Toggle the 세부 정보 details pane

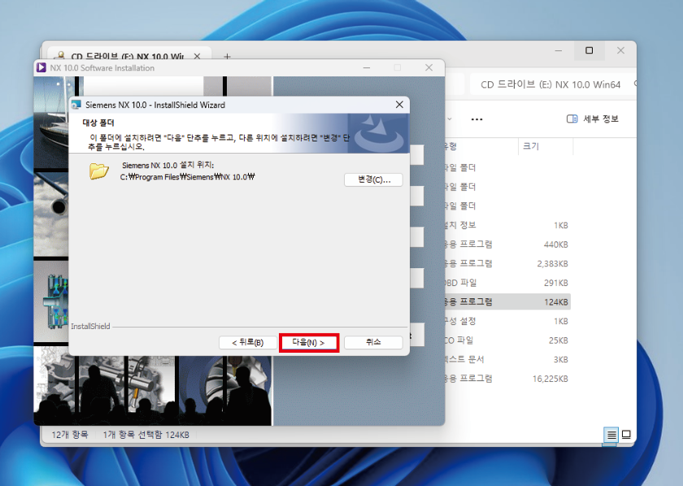(x=593, y=119)
